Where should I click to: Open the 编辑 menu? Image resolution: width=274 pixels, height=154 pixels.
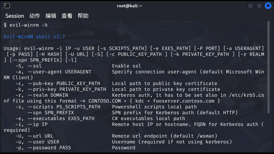coord(51,16)
